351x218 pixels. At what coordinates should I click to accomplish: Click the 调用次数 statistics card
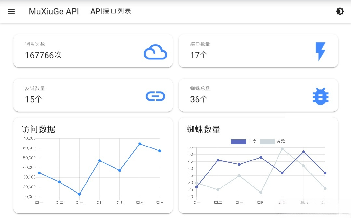click(93, 51)
